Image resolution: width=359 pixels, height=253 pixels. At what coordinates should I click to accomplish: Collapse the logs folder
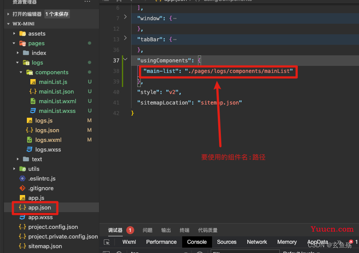[18, 62]
